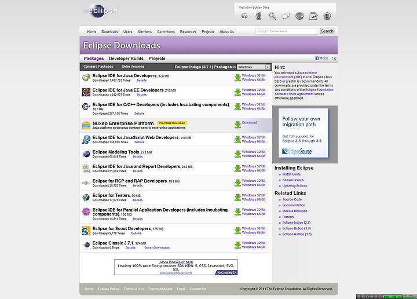Open the Make a Donation link
Screen dimensions: 417x299
point(295,211)
